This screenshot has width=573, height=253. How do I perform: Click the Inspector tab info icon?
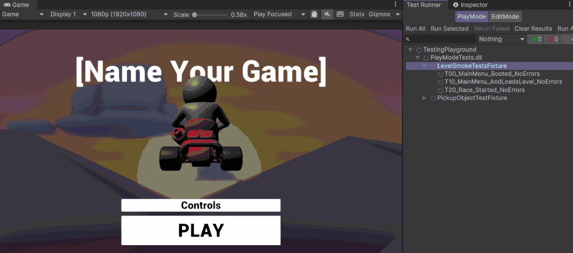pyautogui.click(x=455, y=4)
